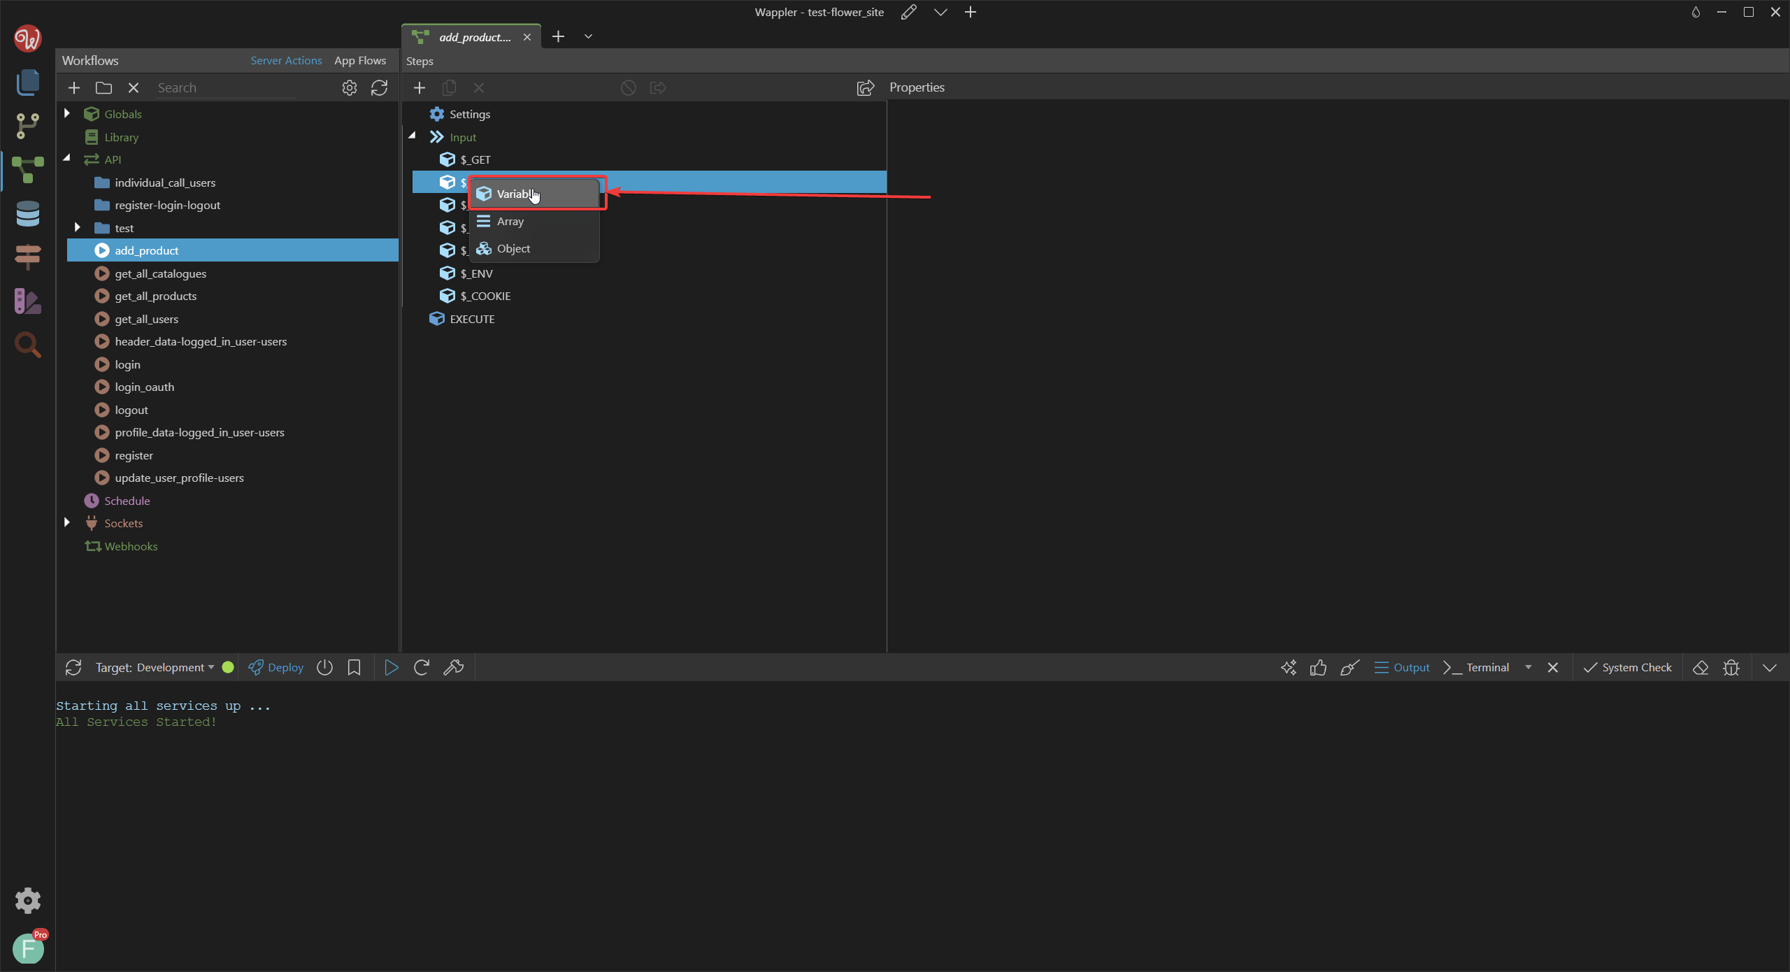Switch to App Flows tab
The image size is (1790, 972).
tap(360, 60)
